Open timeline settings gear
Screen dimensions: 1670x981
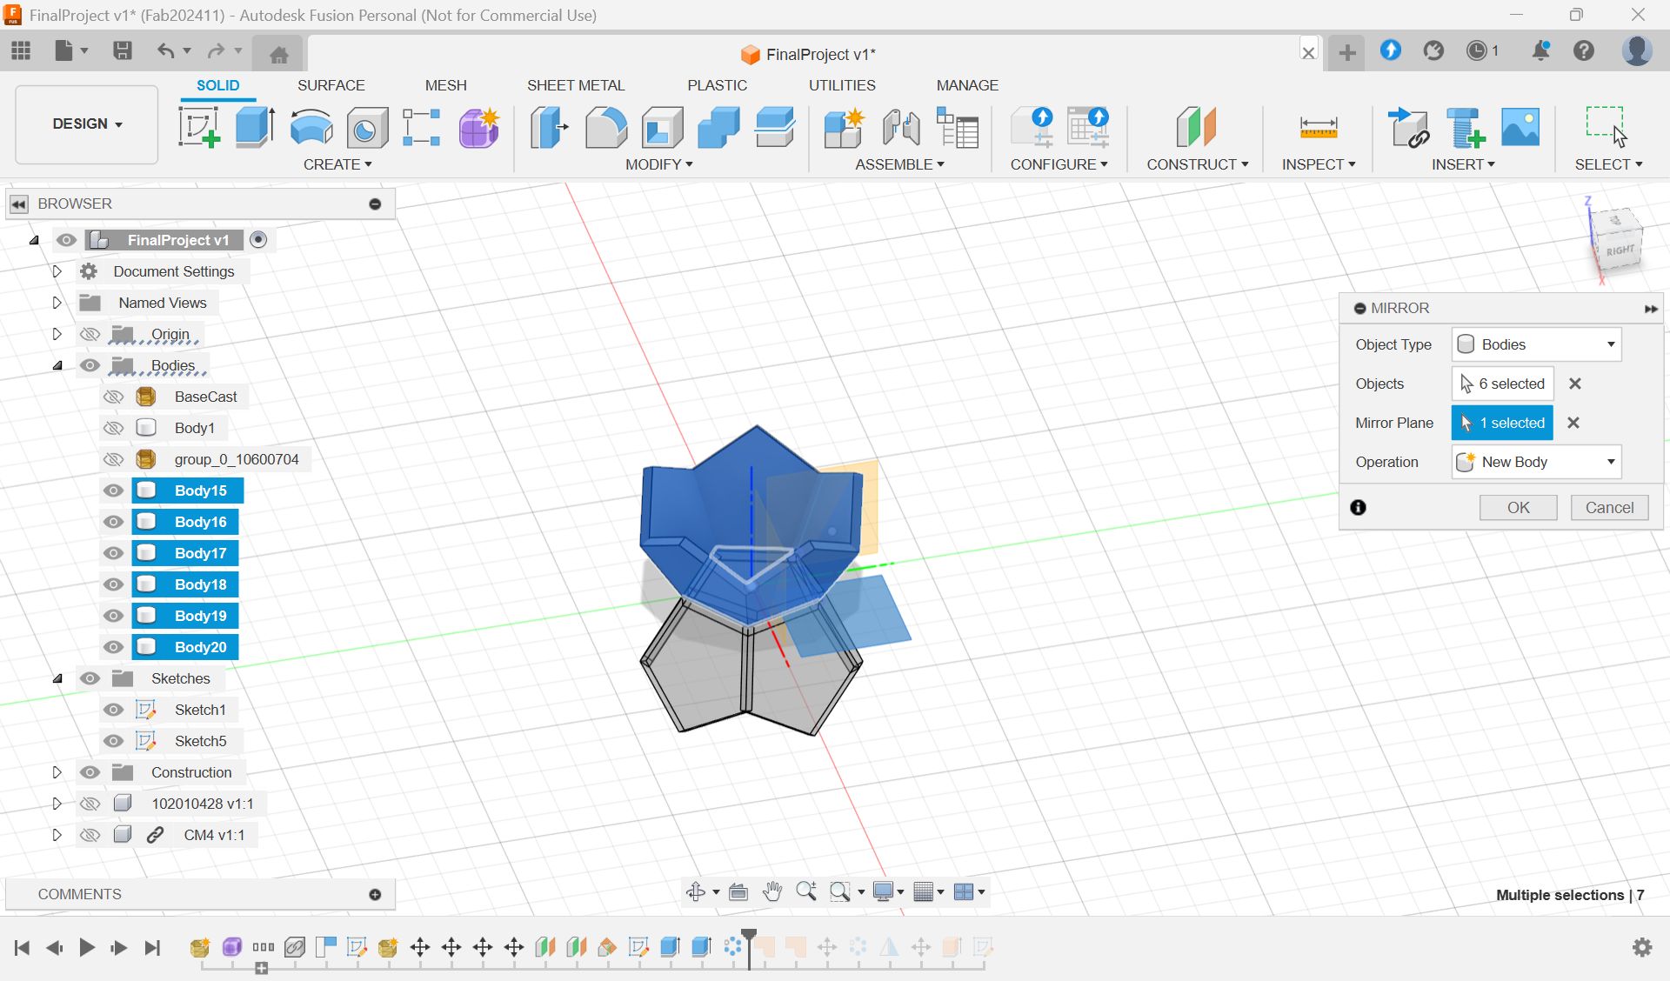(x=1642, y=947)
